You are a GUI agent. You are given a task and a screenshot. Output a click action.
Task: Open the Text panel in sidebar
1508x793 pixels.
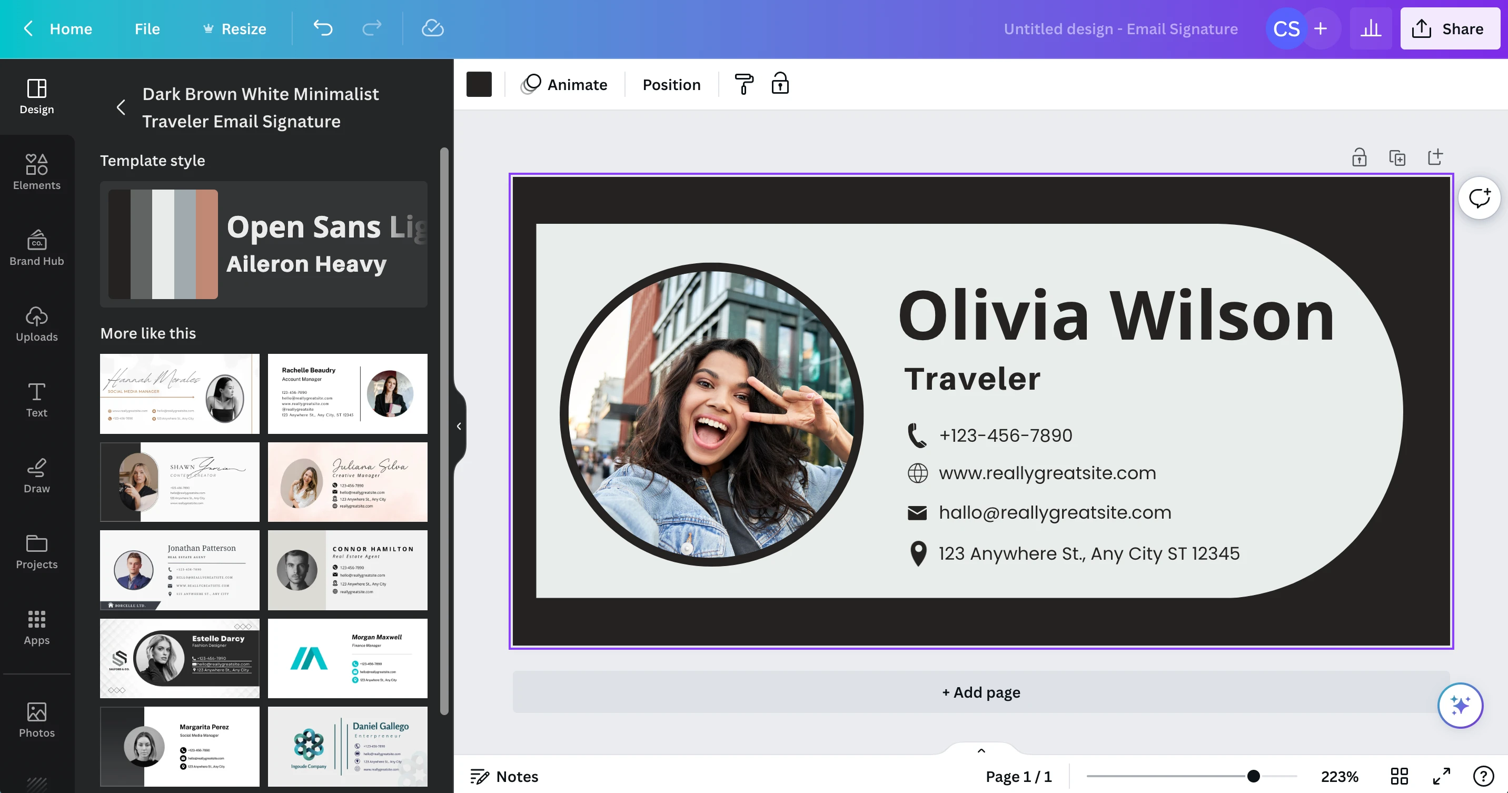coord(37,399)
